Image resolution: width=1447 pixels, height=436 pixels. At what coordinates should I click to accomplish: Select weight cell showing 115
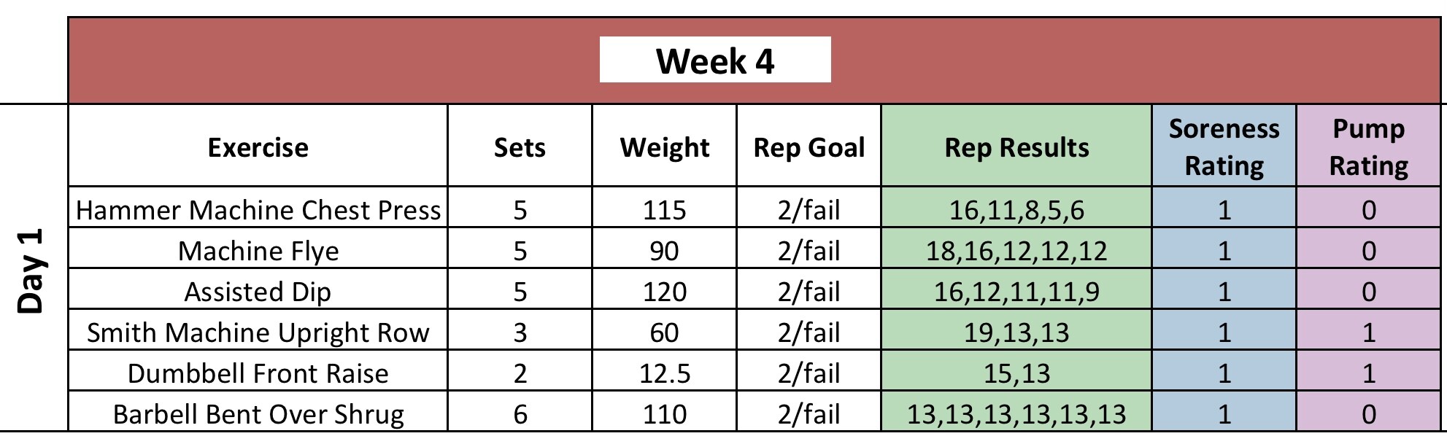coord(664,210)
